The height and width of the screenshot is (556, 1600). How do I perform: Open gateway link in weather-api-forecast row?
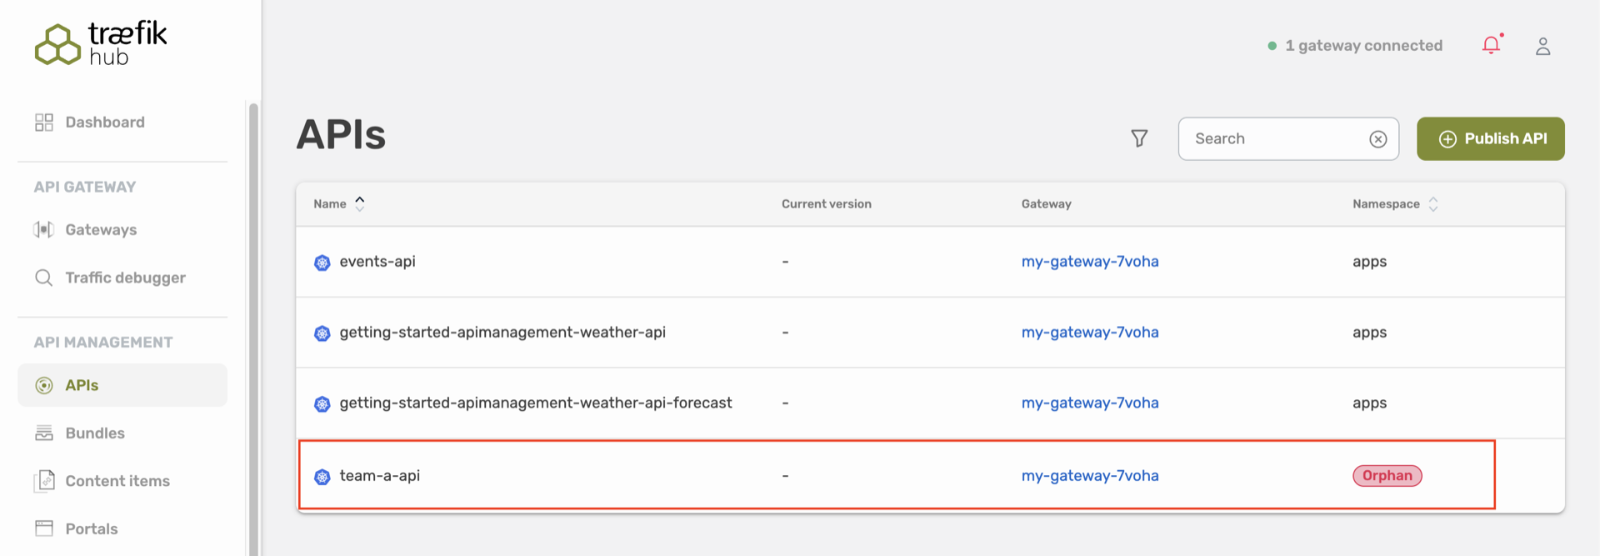click(x=1090, y=403)
